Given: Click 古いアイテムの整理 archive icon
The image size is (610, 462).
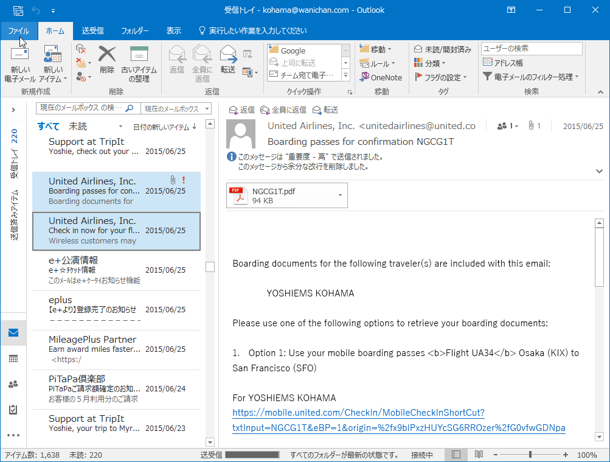Looking at the screenshot, I should (139, 63).
